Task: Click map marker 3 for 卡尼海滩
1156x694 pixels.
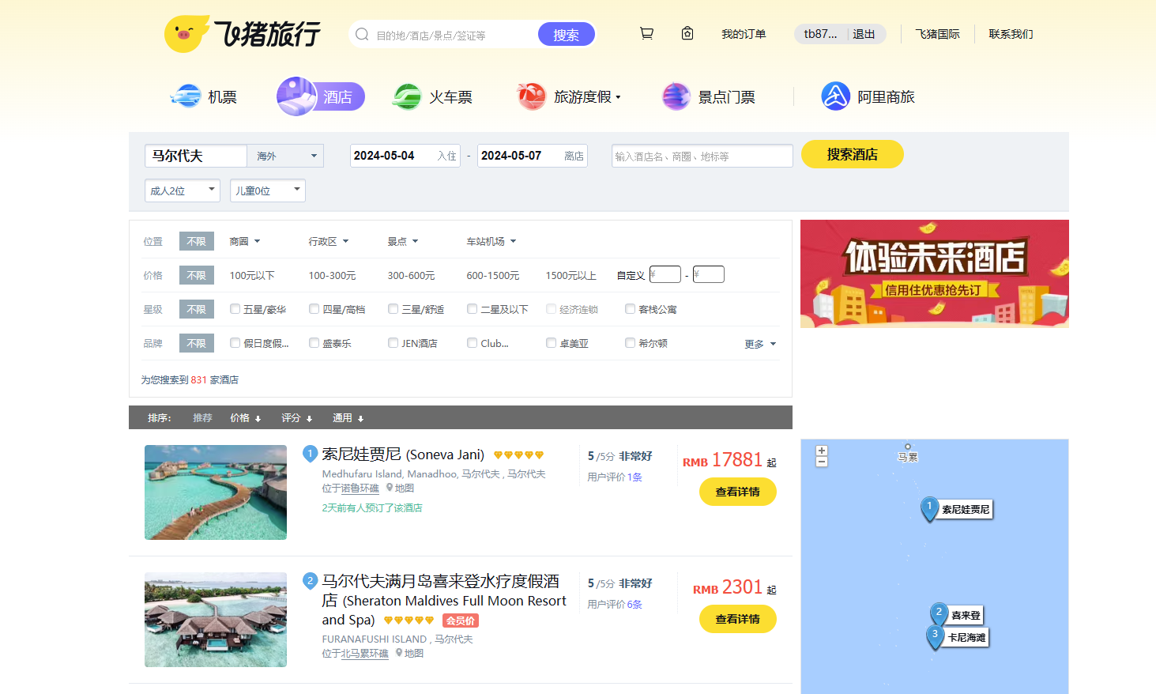Action: 936,636
